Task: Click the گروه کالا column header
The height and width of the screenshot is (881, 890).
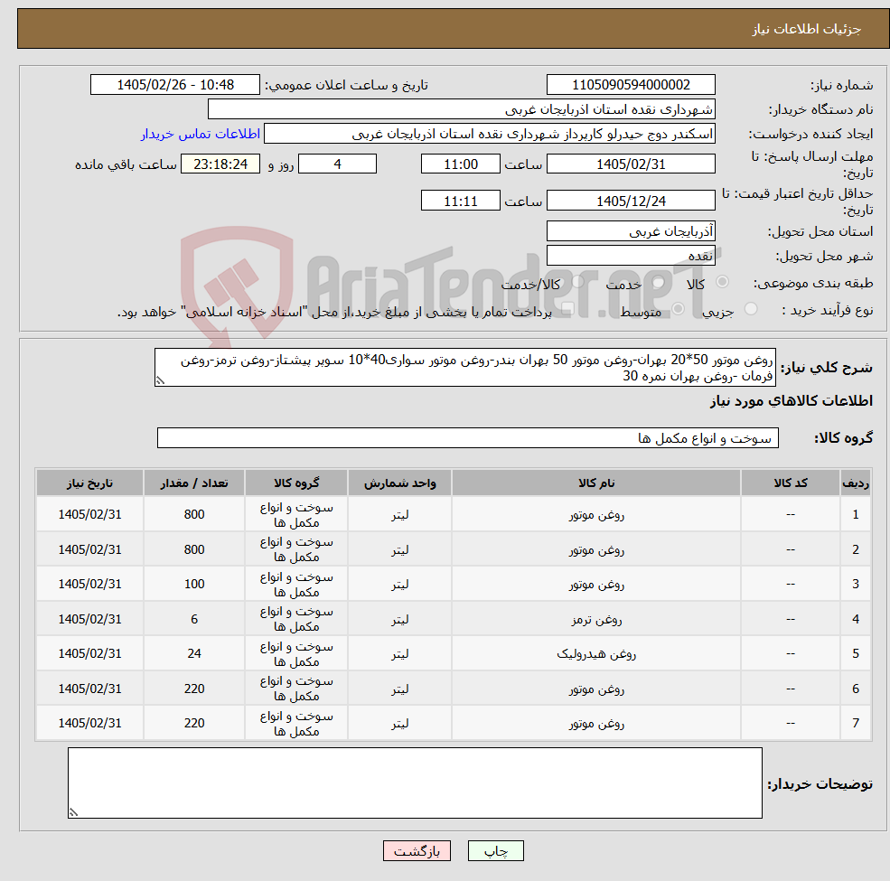Action: pyautogui.click(x=296, y=483)
